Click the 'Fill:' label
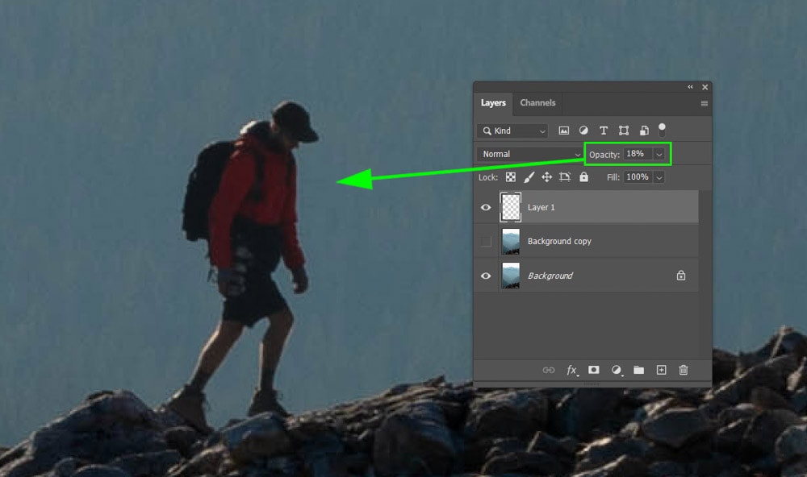This screenshot has height=477, width=807. pyautogui.click(x=613, y=177)
